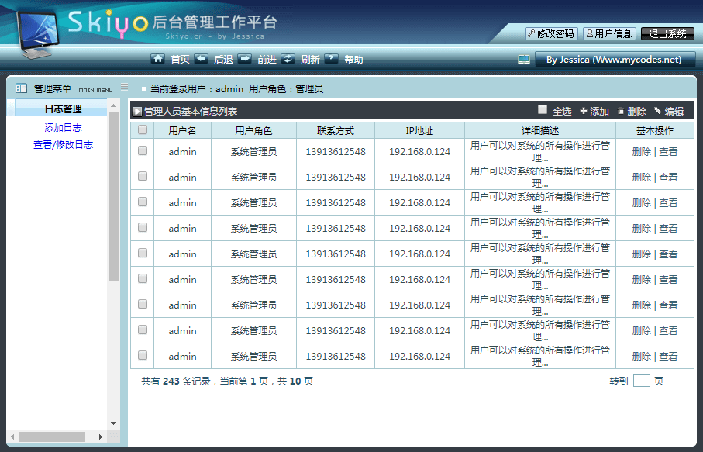Click the back arrow icon beside 后退

point(201,59)
